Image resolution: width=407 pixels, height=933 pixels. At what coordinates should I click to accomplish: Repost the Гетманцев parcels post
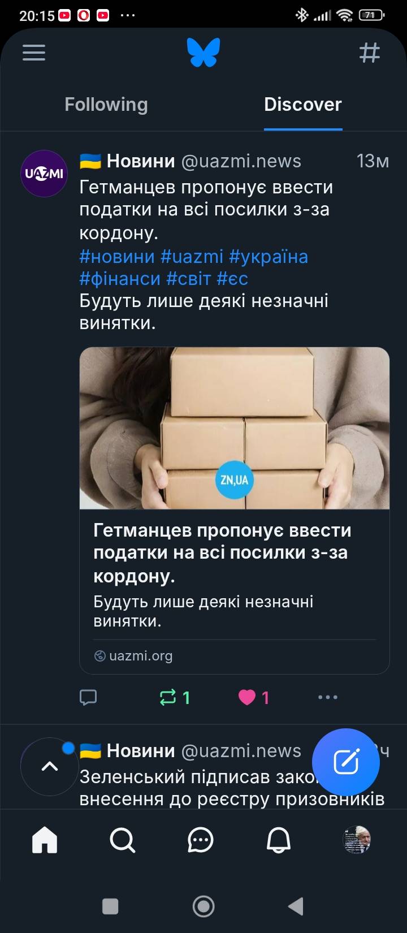175,697
